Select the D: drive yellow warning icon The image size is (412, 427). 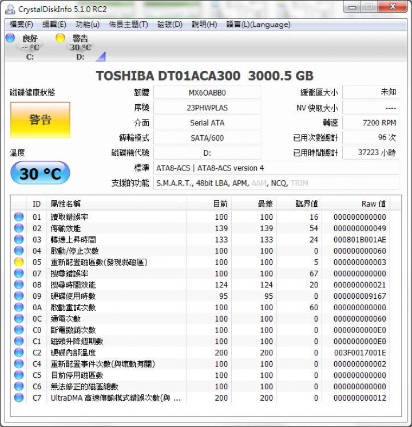pos(60,38)
